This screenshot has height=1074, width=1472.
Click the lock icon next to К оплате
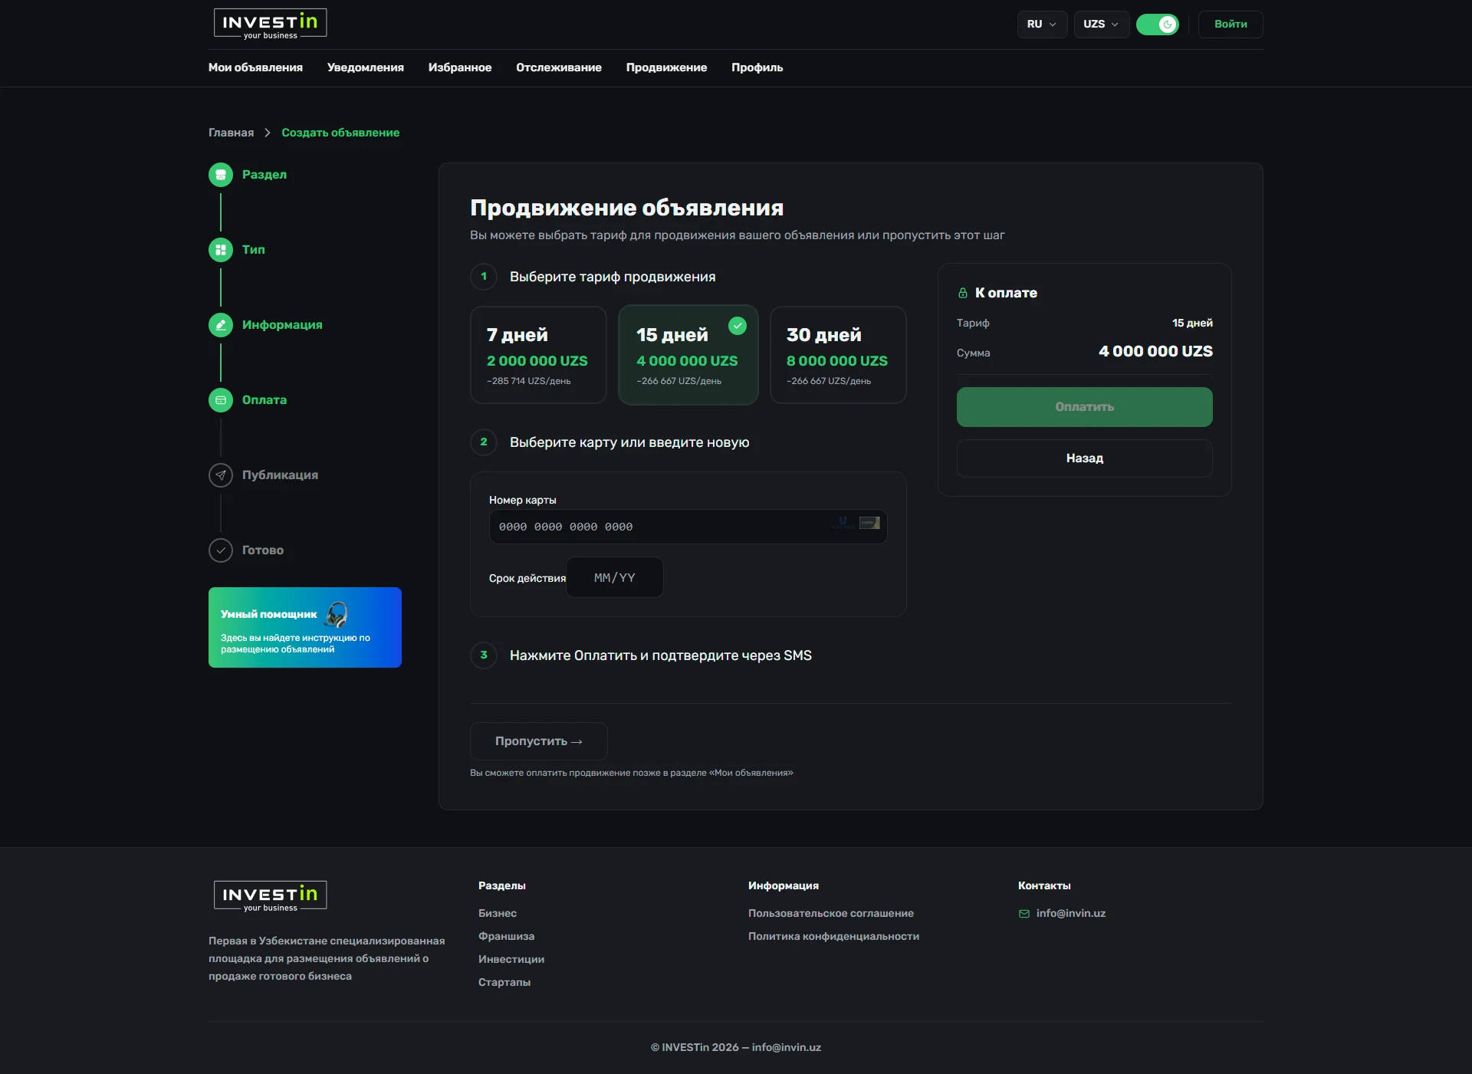[x=963, y=293]
